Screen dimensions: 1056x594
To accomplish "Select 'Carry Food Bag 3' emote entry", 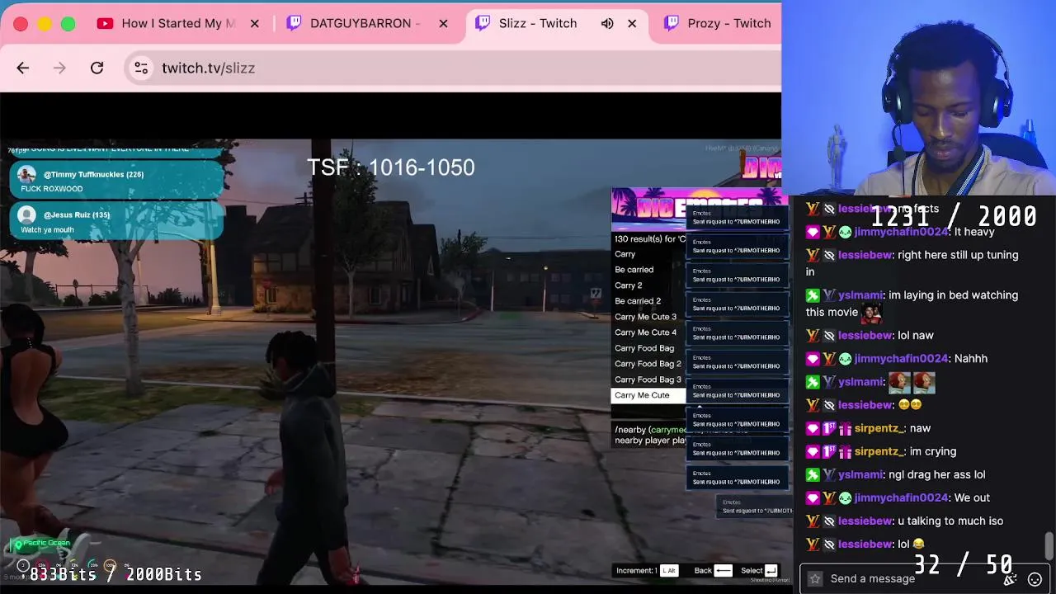I will (648, 379).
